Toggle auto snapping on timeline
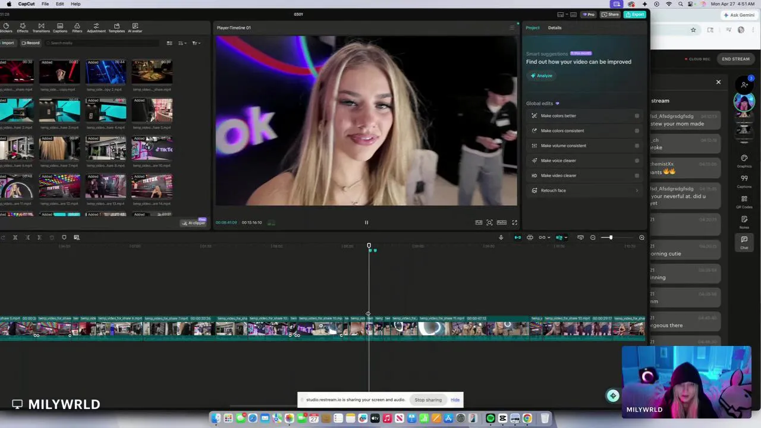761x428 pixels. (530, 237)
